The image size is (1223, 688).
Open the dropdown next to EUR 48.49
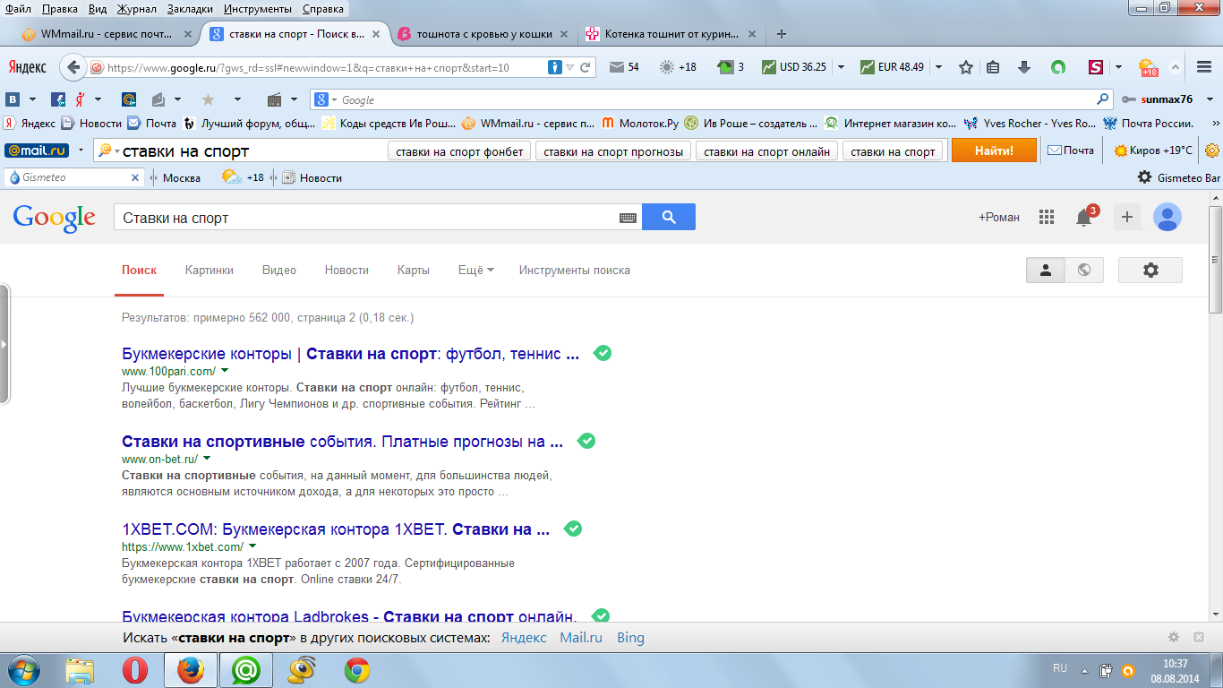(938, 67)
